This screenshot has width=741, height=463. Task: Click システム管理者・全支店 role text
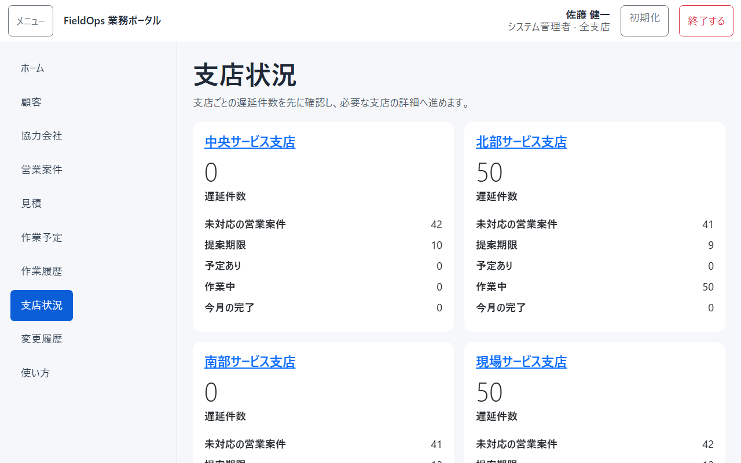pyautogui.click(x=559, y=27)
